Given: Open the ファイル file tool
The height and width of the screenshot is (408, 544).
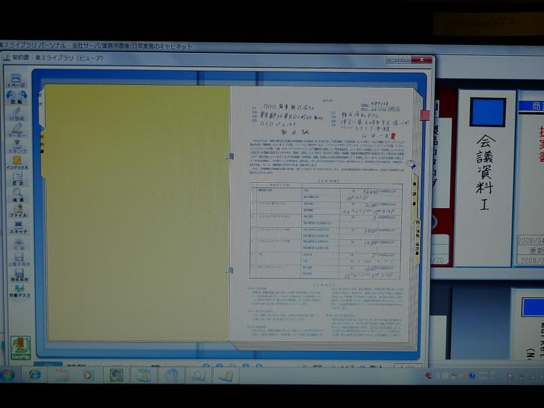Looking at the screenshot, I should [x=18, y=211].
